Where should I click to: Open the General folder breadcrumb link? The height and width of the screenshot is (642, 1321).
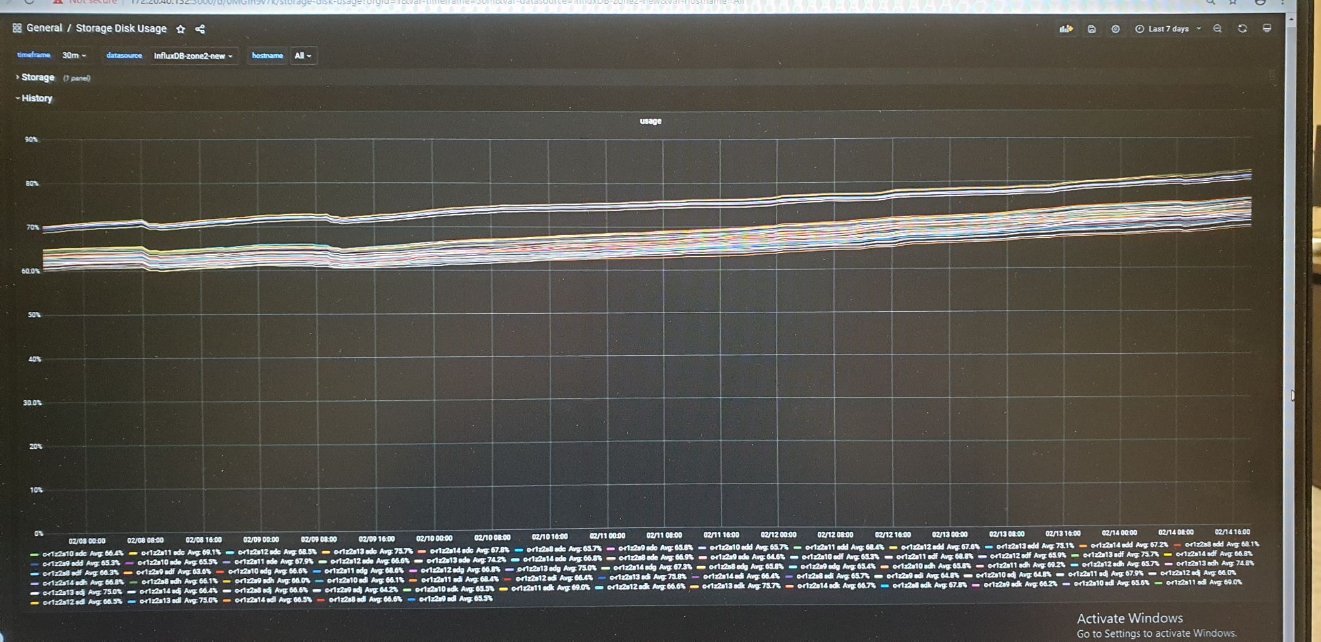(x=44, y=28)
